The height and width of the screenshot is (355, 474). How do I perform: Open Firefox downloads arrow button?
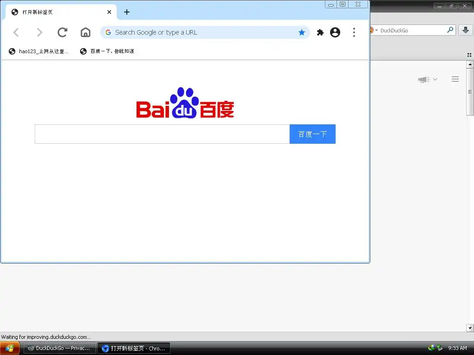point(466,30)
